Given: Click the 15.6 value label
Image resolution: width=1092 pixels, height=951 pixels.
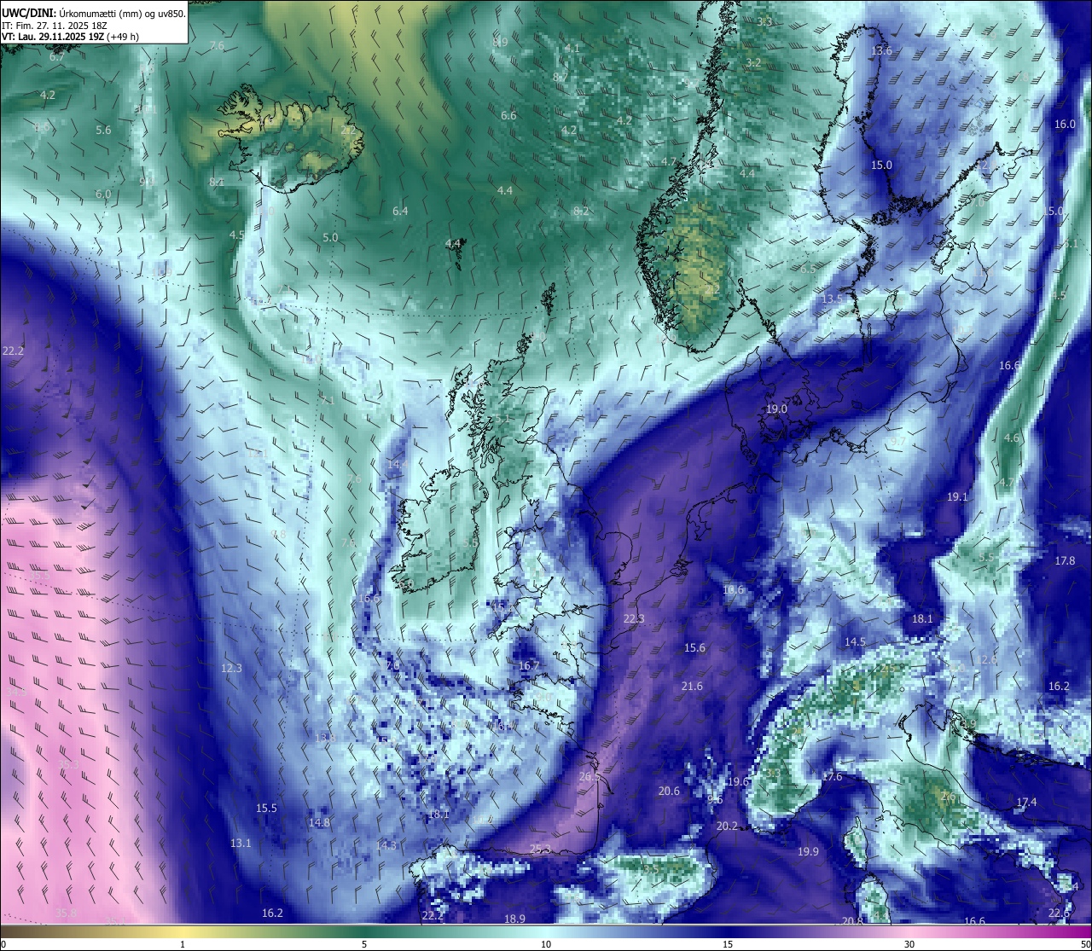Looking at the screenshot, I should point(695,648).
